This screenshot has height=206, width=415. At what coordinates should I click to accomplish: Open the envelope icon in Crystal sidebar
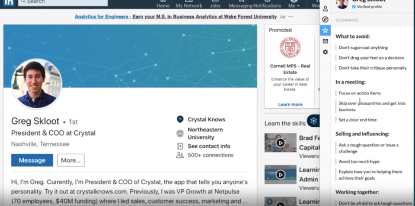[x=326, y=41]
